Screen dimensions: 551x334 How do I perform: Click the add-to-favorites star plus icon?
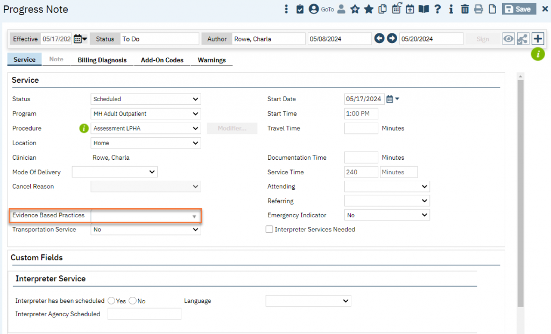pyautogui.click(x=355, y=9)
